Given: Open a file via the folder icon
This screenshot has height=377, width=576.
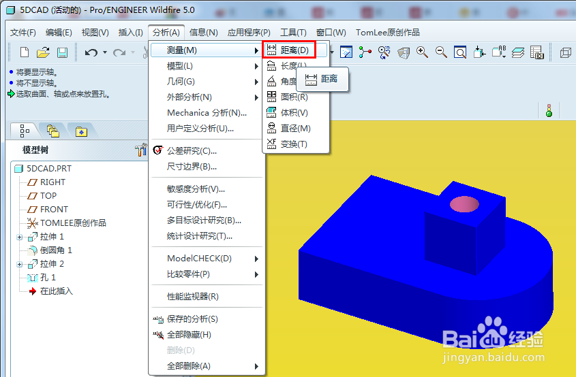Looking at the screenshot, I should (x=44, y=52).
